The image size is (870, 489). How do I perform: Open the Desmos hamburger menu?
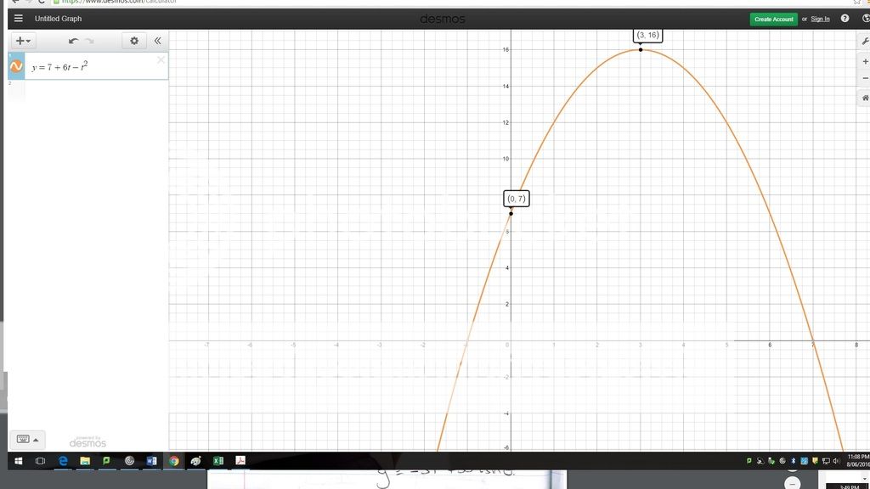[19, 19]
